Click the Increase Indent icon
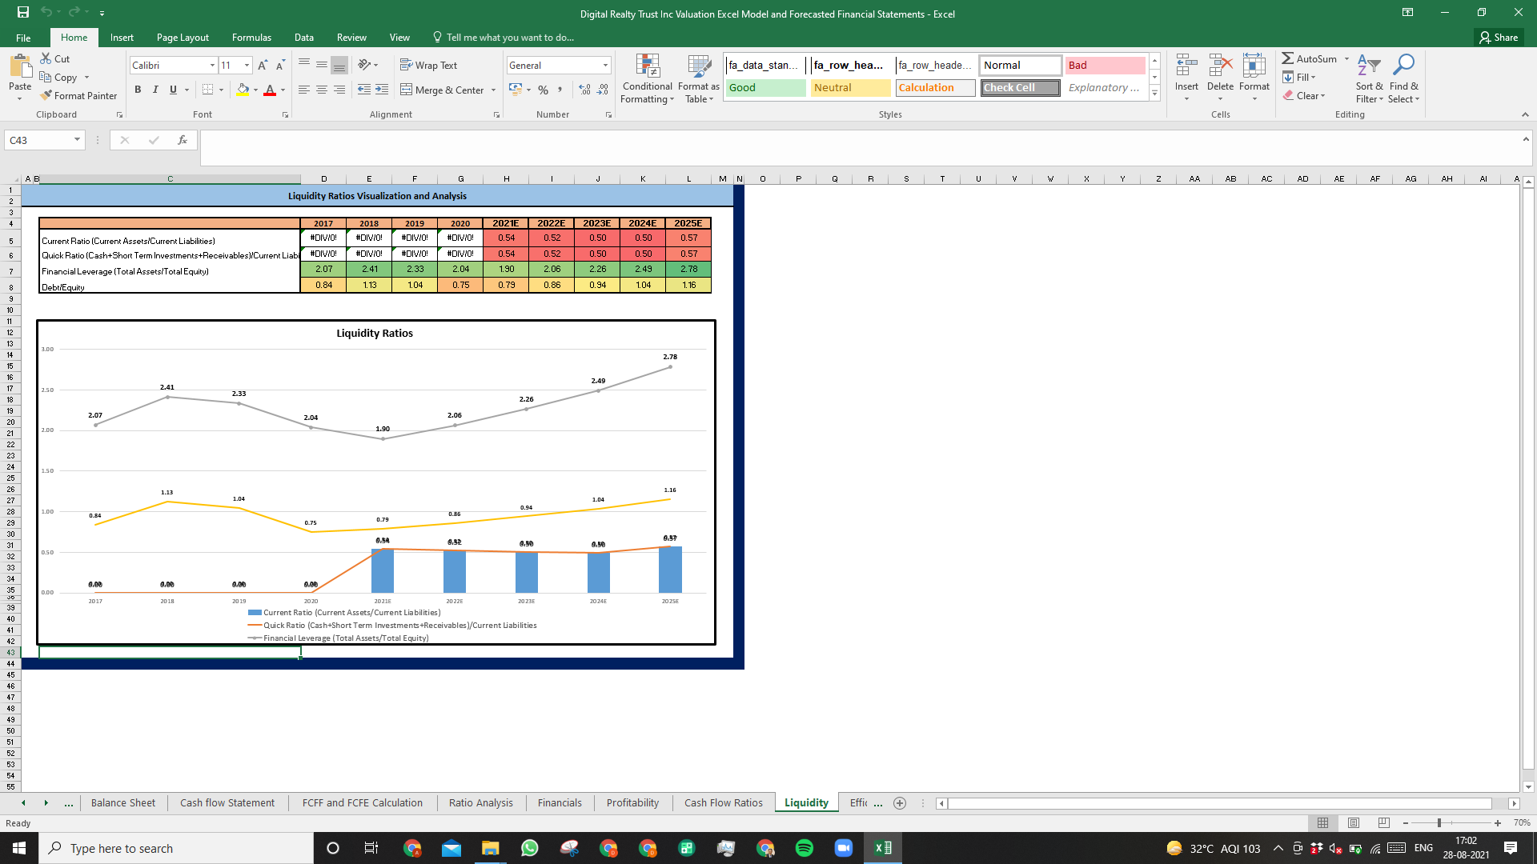Viewport: 1537px width, 864px height. coord(382,90)
